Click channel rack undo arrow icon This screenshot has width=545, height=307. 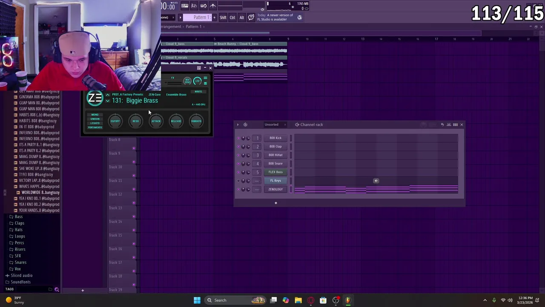[442, 125]
